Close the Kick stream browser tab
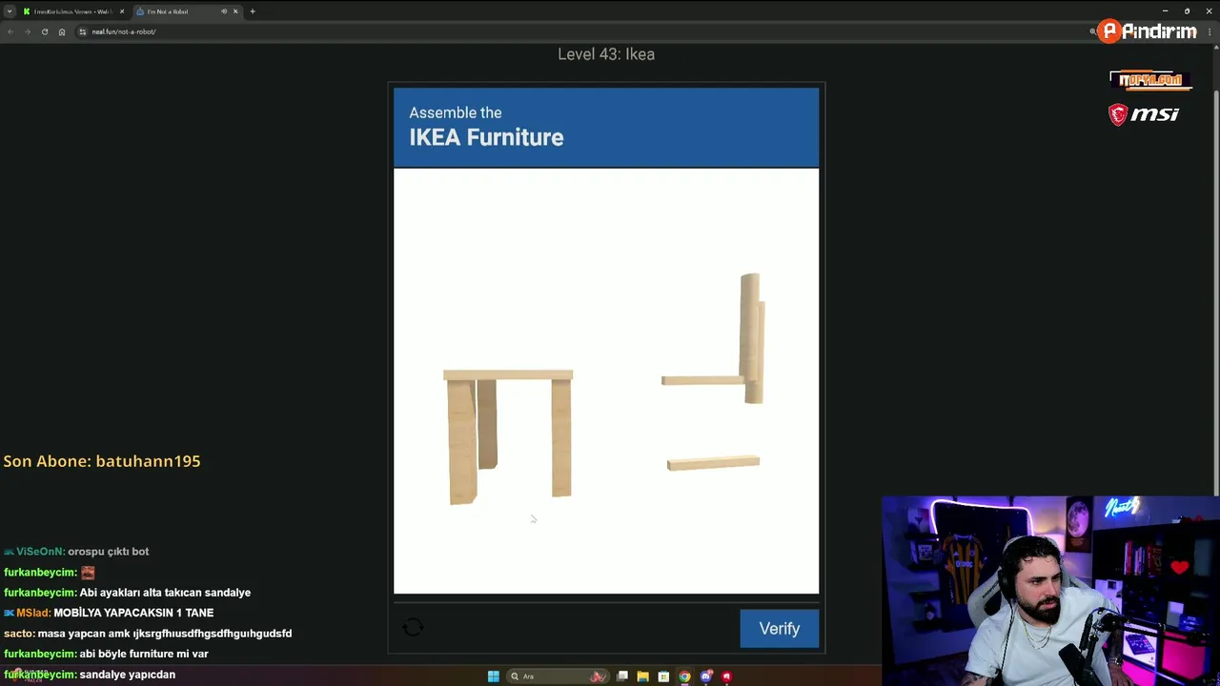The width and height of the screenshot is (1220, 686). click(x=121, y=11)
